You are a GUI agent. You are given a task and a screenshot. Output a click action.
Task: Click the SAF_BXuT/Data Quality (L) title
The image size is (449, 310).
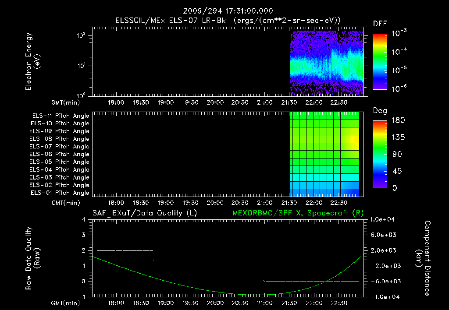coord(145,213)
